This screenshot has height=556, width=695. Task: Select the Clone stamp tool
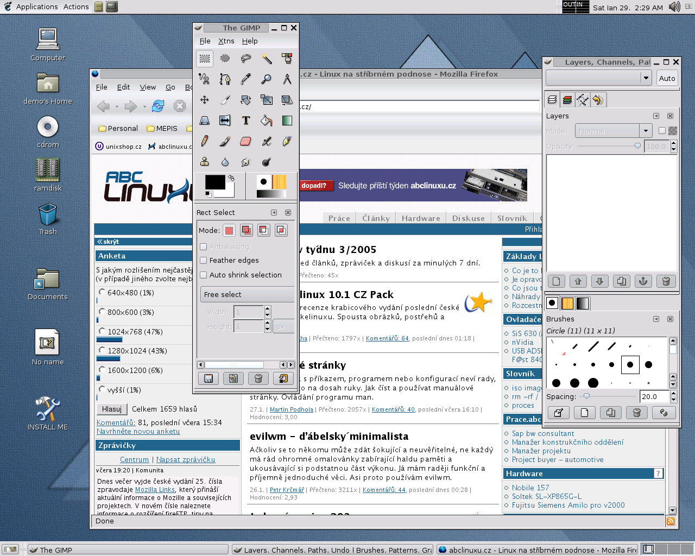pyautogui.click(x=205, y=162)
